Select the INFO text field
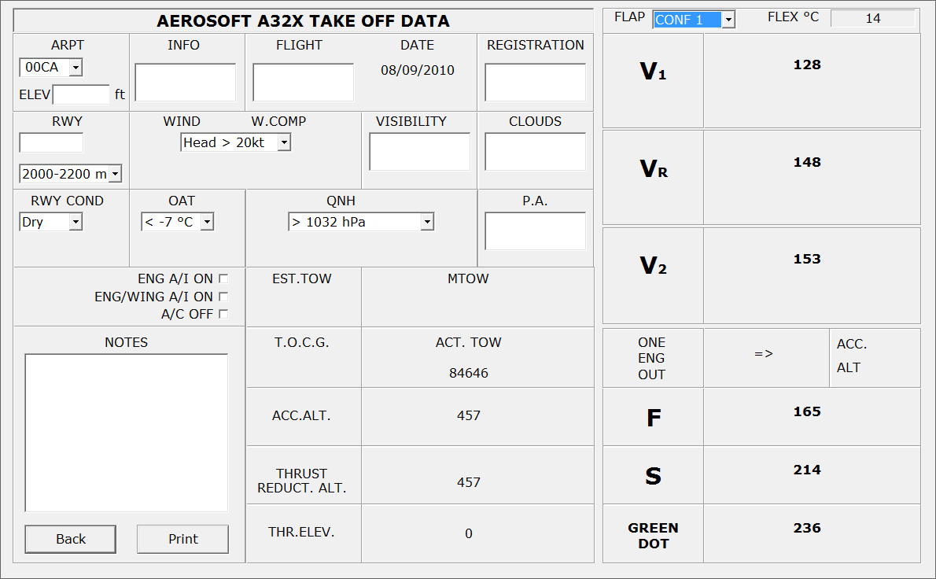The image size is (936, 579). point(184,81)
